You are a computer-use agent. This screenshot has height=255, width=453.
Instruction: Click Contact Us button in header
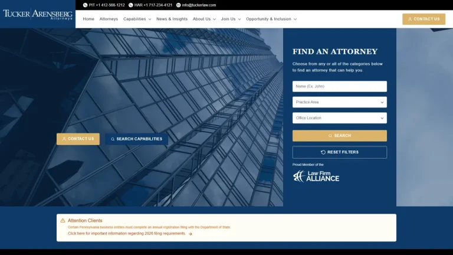424,19
